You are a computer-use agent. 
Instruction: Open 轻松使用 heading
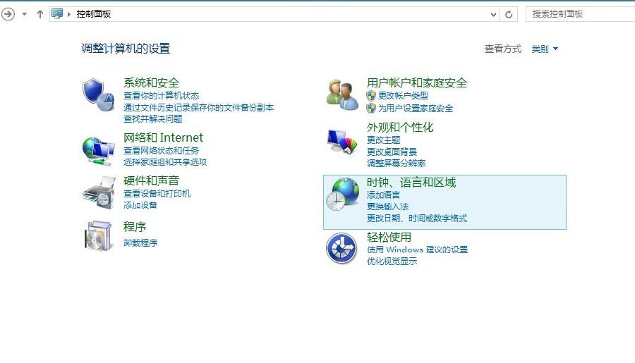pyautogui.click(x=389, y=237)
